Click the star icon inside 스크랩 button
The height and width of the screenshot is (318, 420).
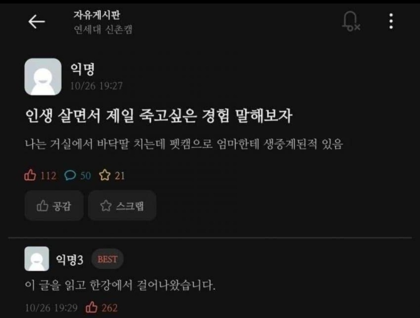[106, 206]
